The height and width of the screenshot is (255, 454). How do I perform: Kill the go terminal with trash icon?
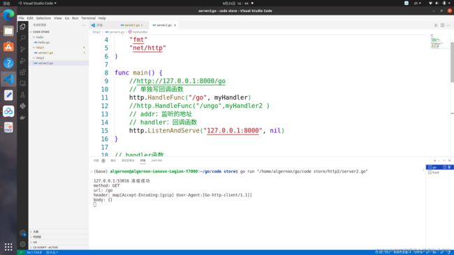coord(449,167)
